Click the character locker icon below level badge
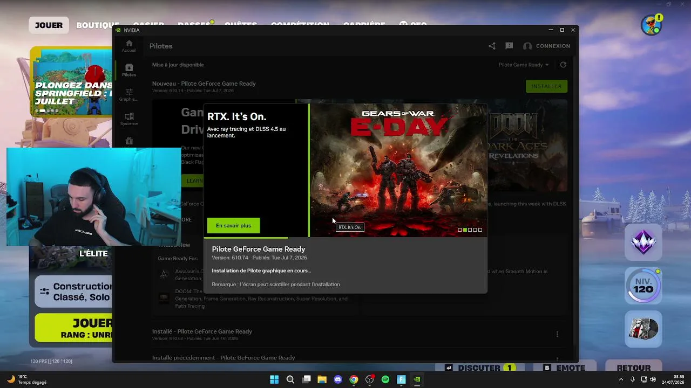 pos(643,329)
